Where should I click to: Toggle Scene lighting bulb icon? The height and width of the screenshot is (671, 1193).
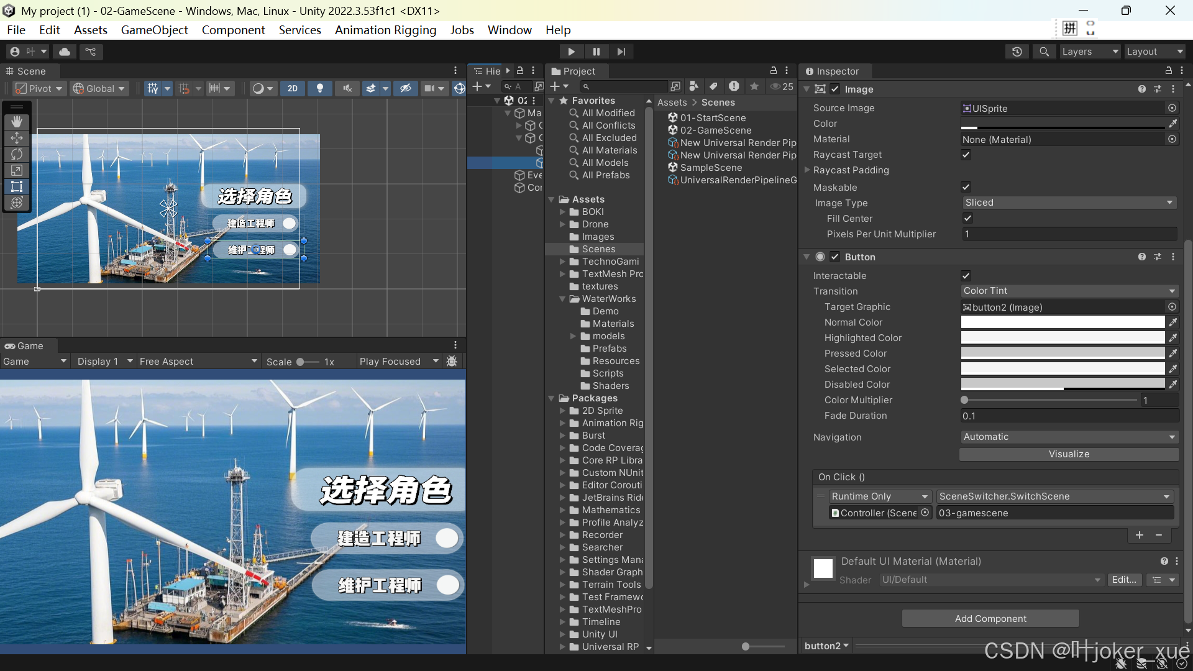(x=320, y=89)
